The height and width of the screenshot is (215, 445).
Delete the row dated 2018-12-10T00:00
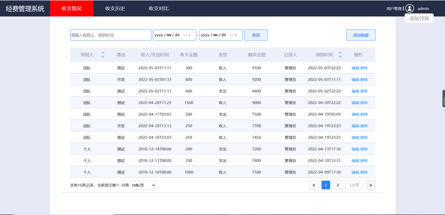[x=364, y=172]
